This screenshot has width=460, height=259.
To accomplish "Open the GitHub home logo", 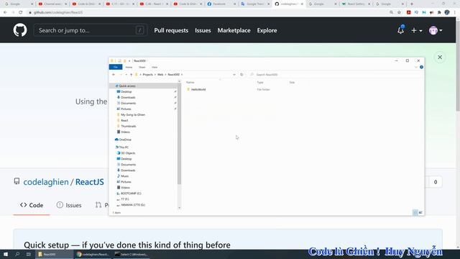I will [x=20, y=30].
